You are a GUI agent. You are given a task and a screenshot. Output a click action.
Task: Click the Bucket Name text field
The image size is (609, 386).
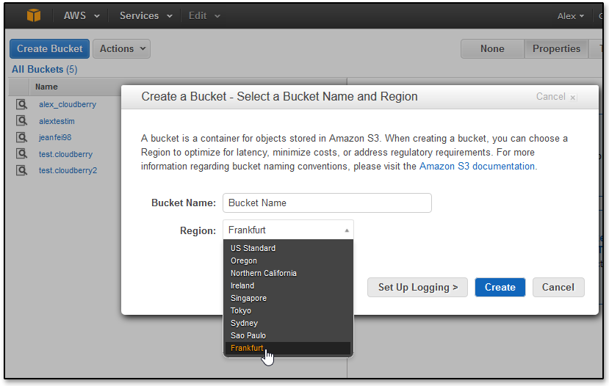pyautogui.click(x=327, y=203)
